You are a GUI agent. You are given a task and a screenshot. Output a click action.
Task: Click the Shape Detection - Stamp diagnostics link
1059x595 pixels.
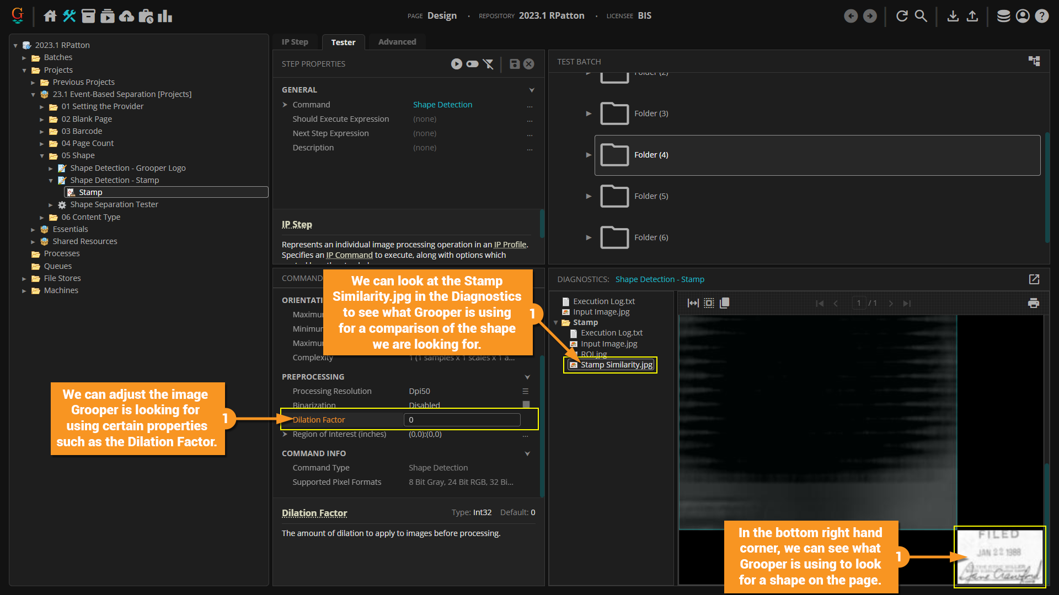(660, 279)
